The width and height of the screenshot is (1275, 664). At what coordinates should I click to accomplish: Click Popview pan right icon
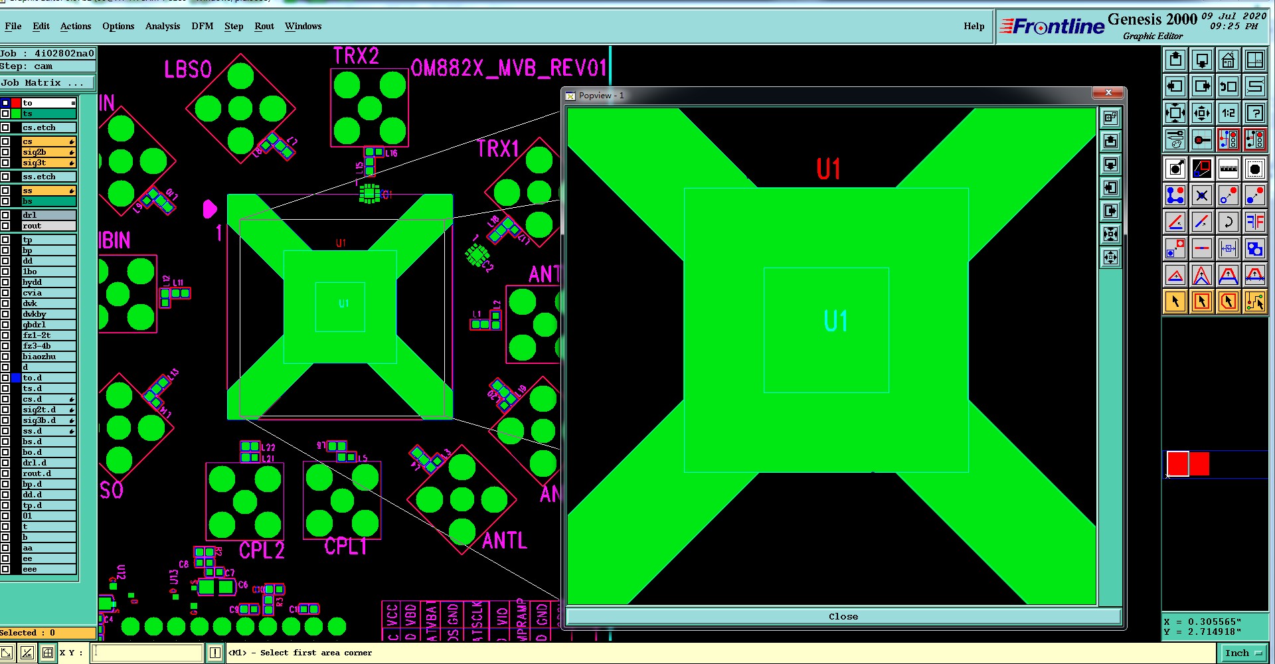pyautogui.click(x=1110, y=210)
